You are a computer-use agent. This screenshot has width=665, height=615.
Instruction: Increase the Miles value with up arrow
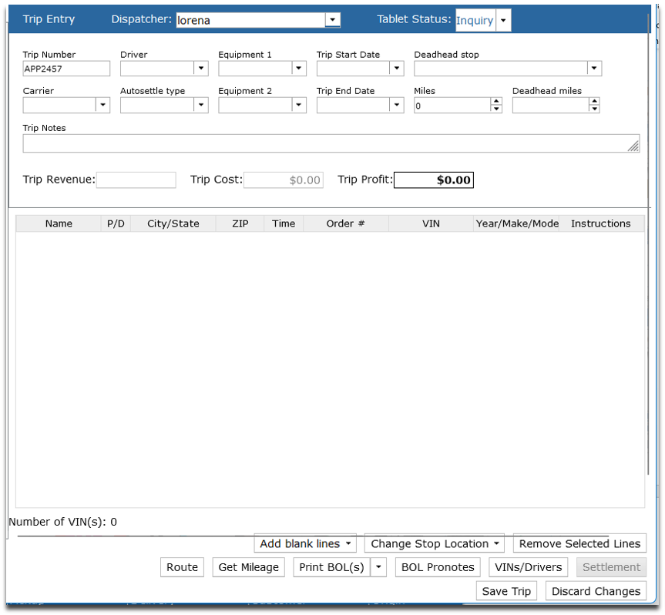coord(495,102)
